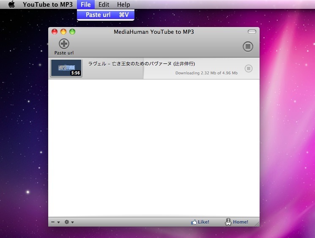Minimize the window using the yellow button
Image resolution: width=315 pixels, height=238 pixels.
point(63,32)
